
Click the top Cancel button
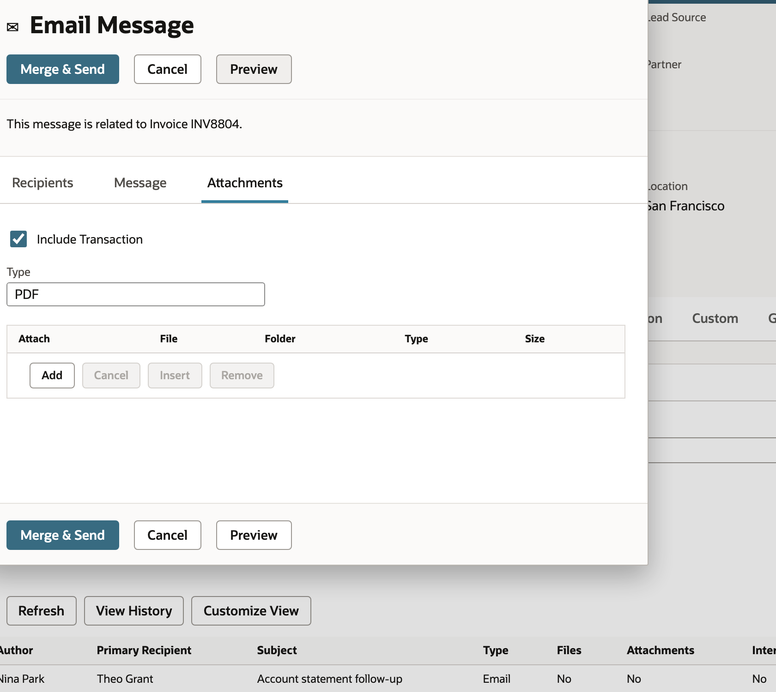click(x=168, y=69)
